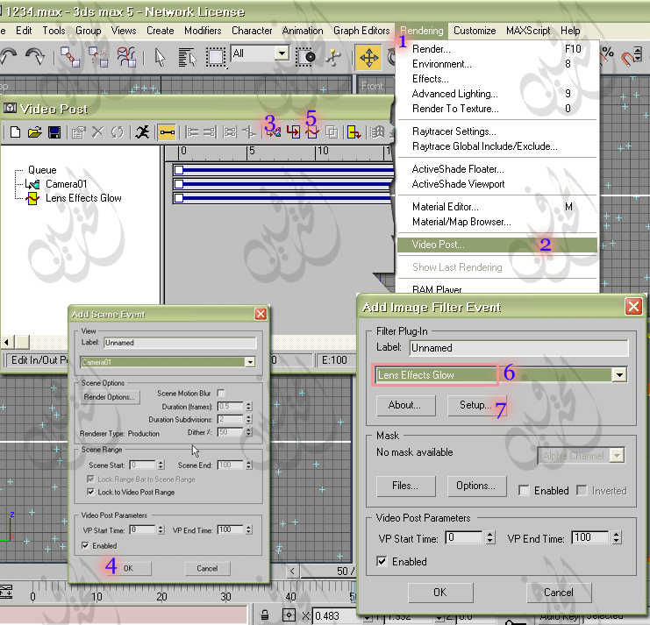This screenshot has width=650, height=625.
Task: Click New Sequence icon in Video Post
Action: tap(15, 132)
